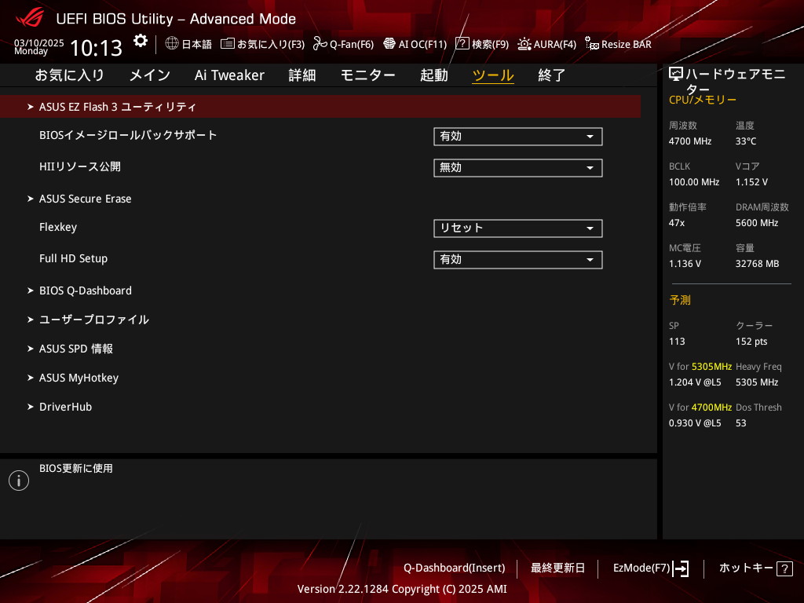
Task: Click the Version 2.22.1284 copyright text
Action: [x=402, y=589]
